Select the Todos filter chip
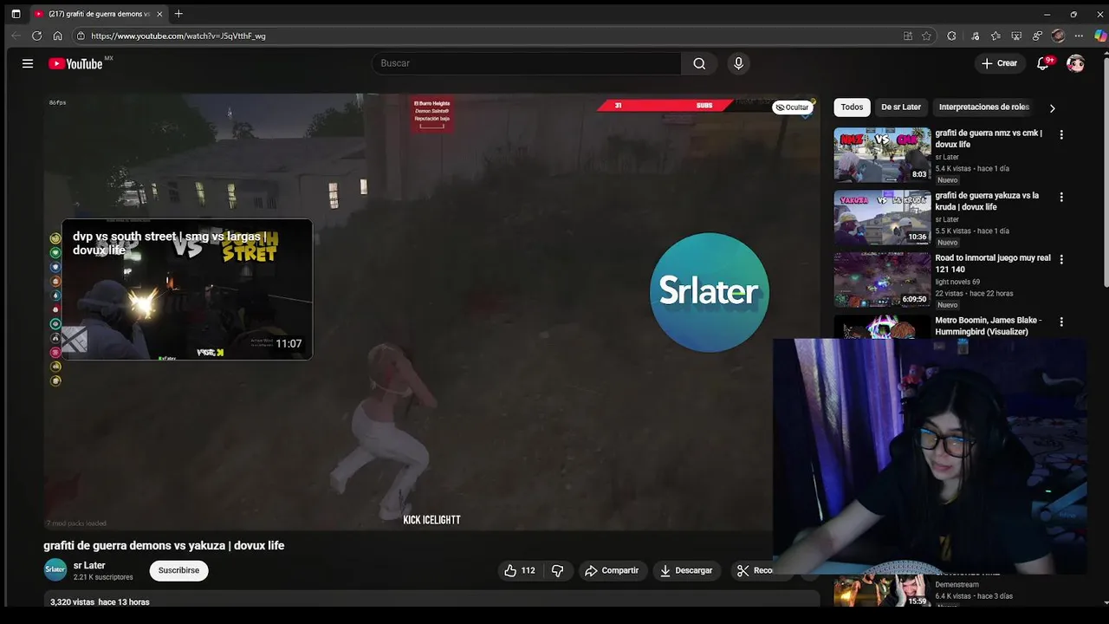The image size is (1109, 624). (852, 107)
